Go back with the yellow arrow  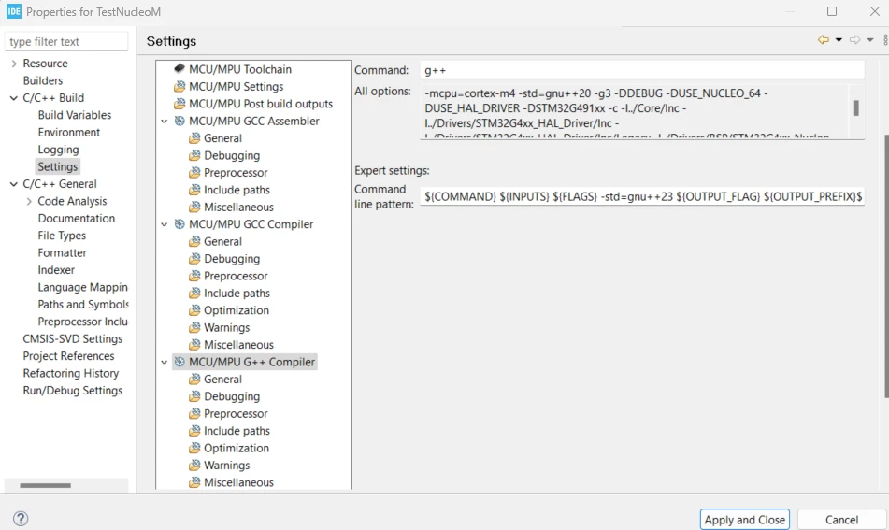[824, 39]
